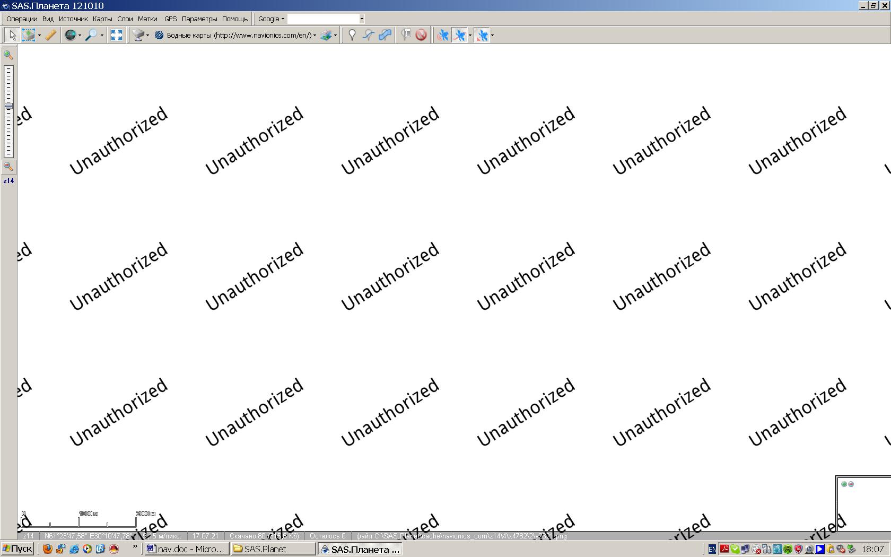This screenshot has height=557, width=891.
Task: Click the add placemark pin icon
Action: 352,36
